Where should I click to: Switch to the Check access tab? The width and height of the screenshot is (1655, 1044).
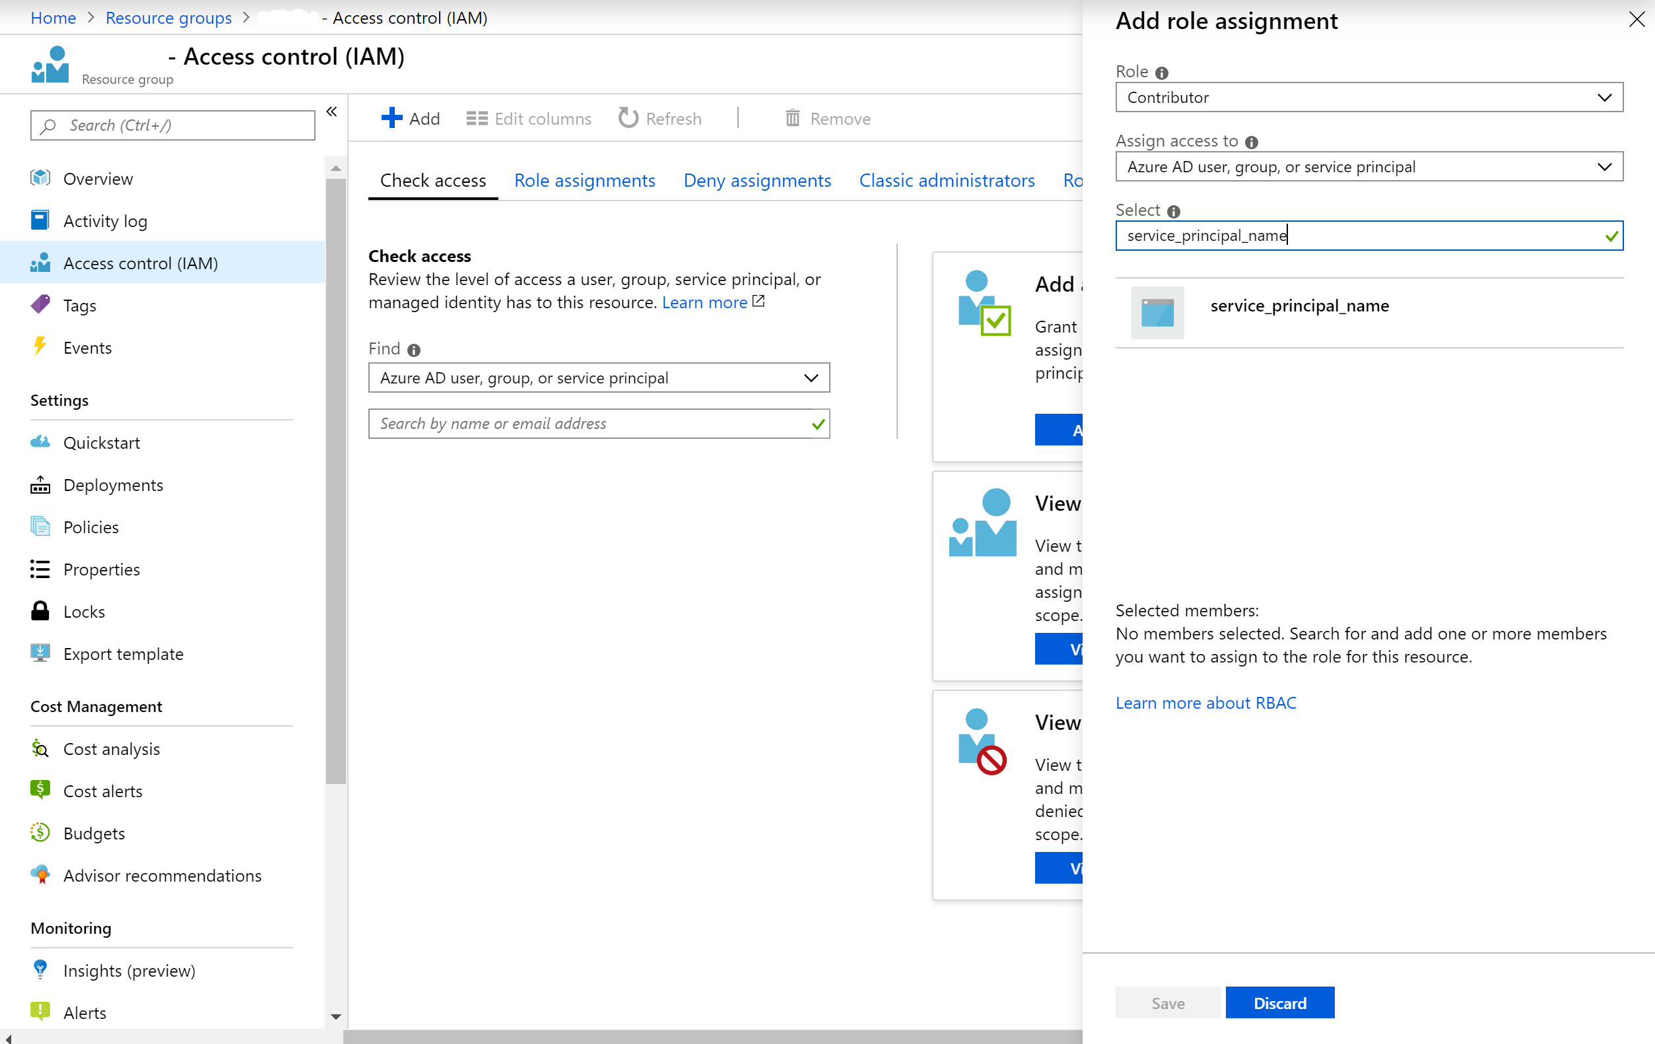[433, 180]
